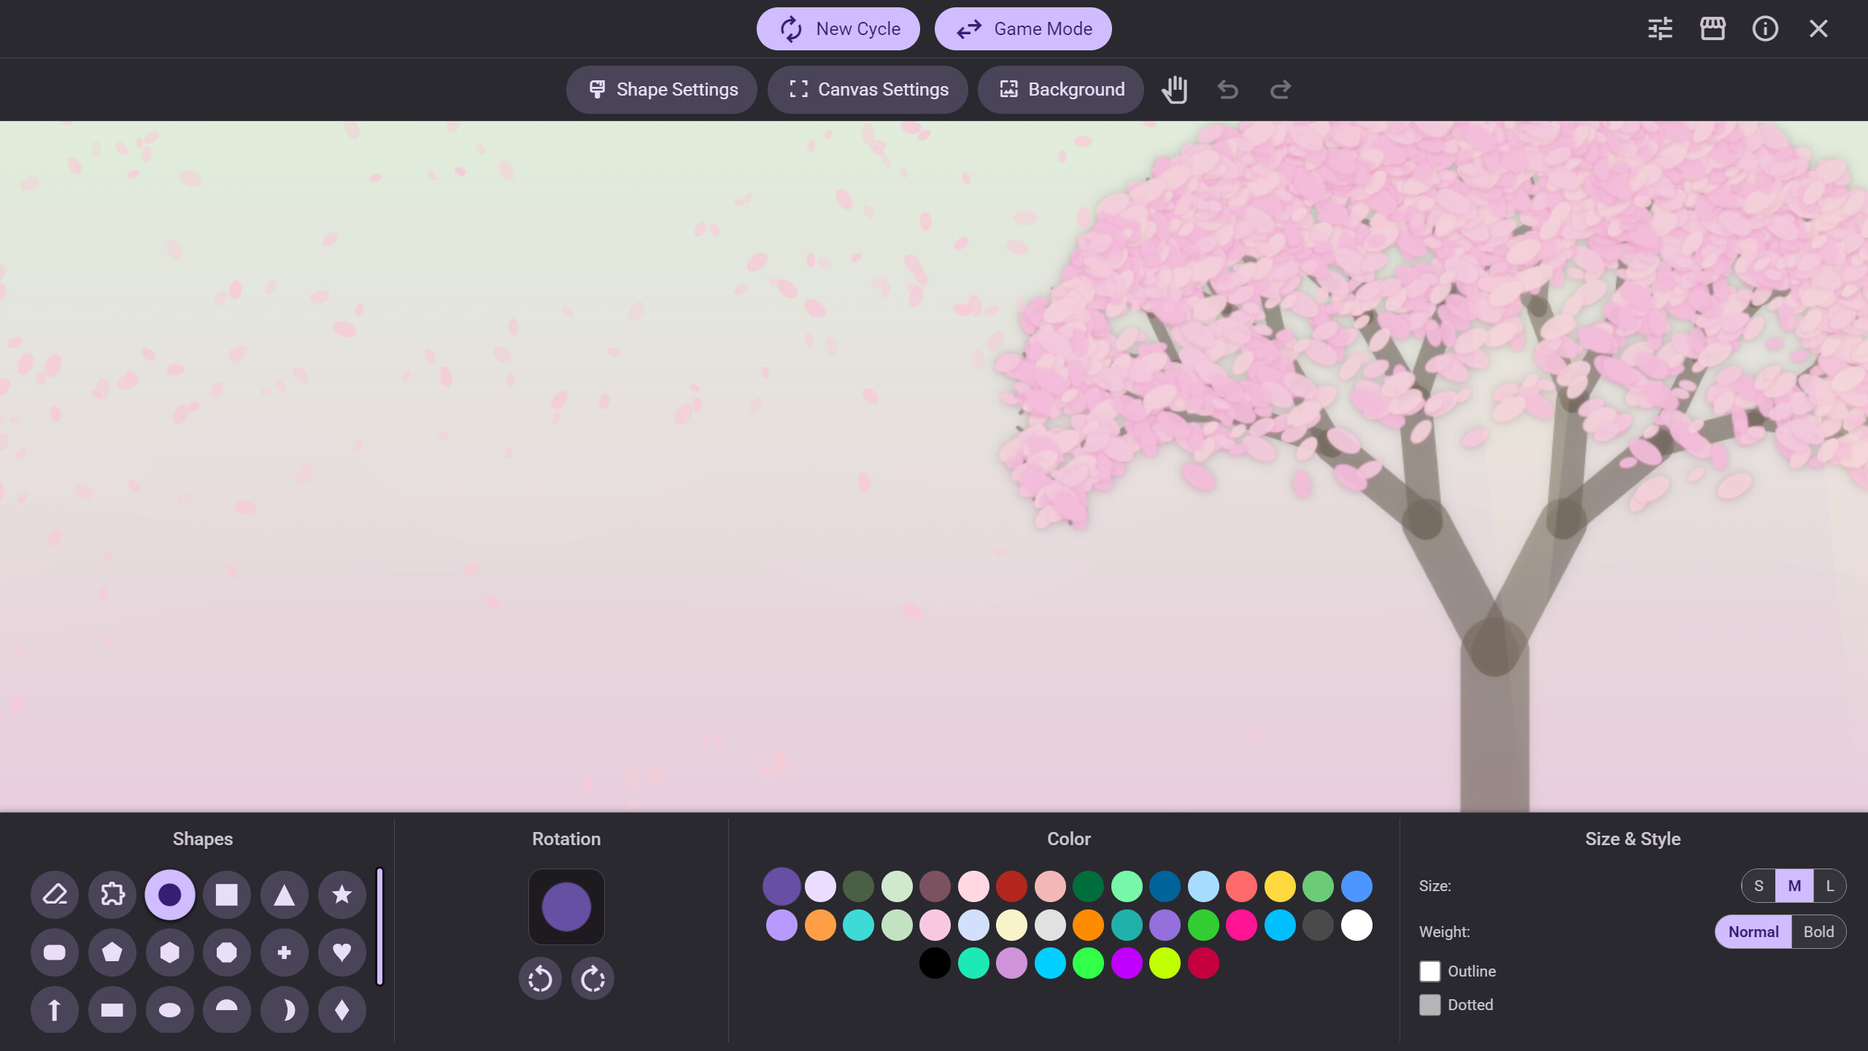Screen dimensions: 1868x1051
Task: Rotate the shape counterclockwise
Action: pyautogui.click(x=540, y=978)
